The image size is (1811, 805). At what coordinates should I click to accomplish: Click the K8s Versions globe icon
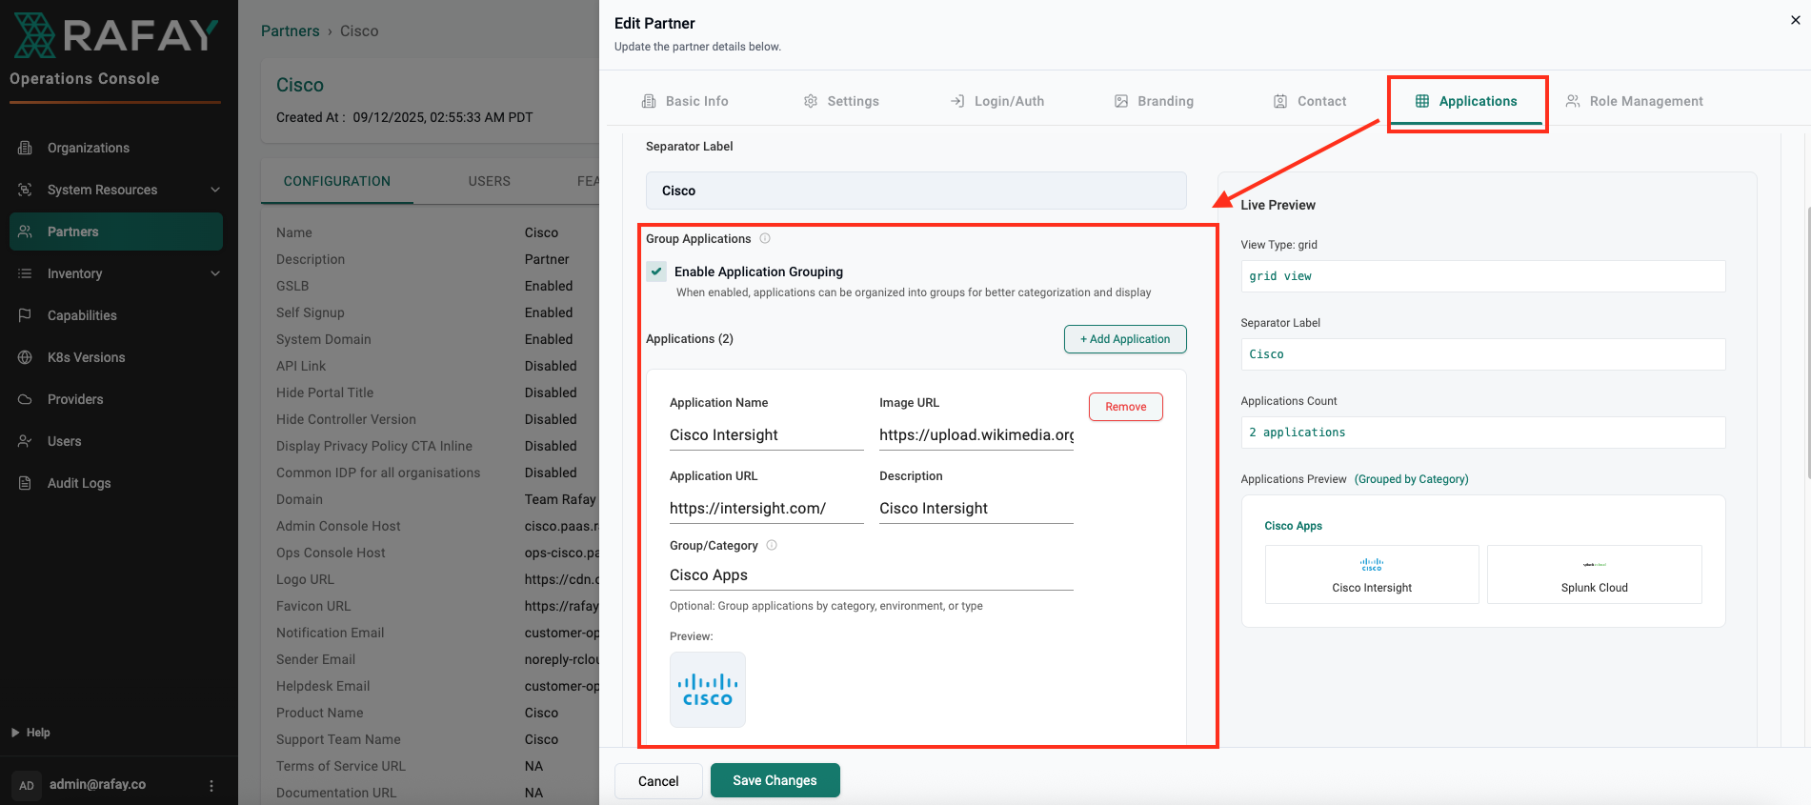26,357
